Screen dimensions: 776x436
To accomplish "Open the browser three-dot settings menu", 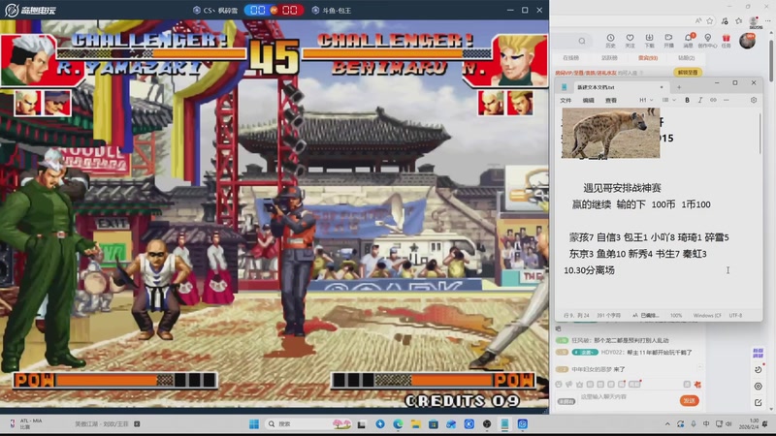I will tap(767, 20).
